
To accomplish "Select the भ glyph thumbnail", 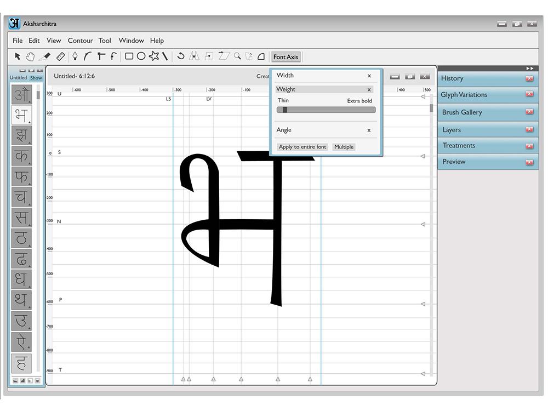I will pyautogui.click(x=21, y=115).
